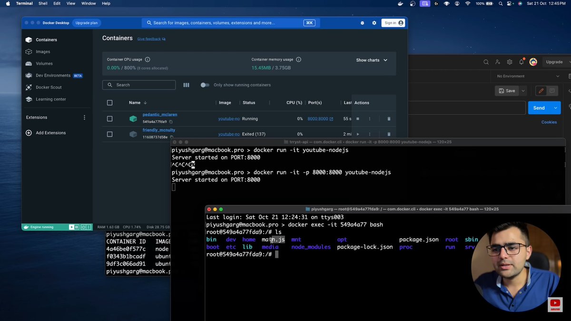This screenshot has height=321, width=571.
Task: Open port 8000:8000 link
Action: point(320,119)
